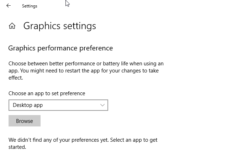This screenshot has width=232, height=157.
Task: Click the word 'effect.' ending the description
Action: (16, 77)
